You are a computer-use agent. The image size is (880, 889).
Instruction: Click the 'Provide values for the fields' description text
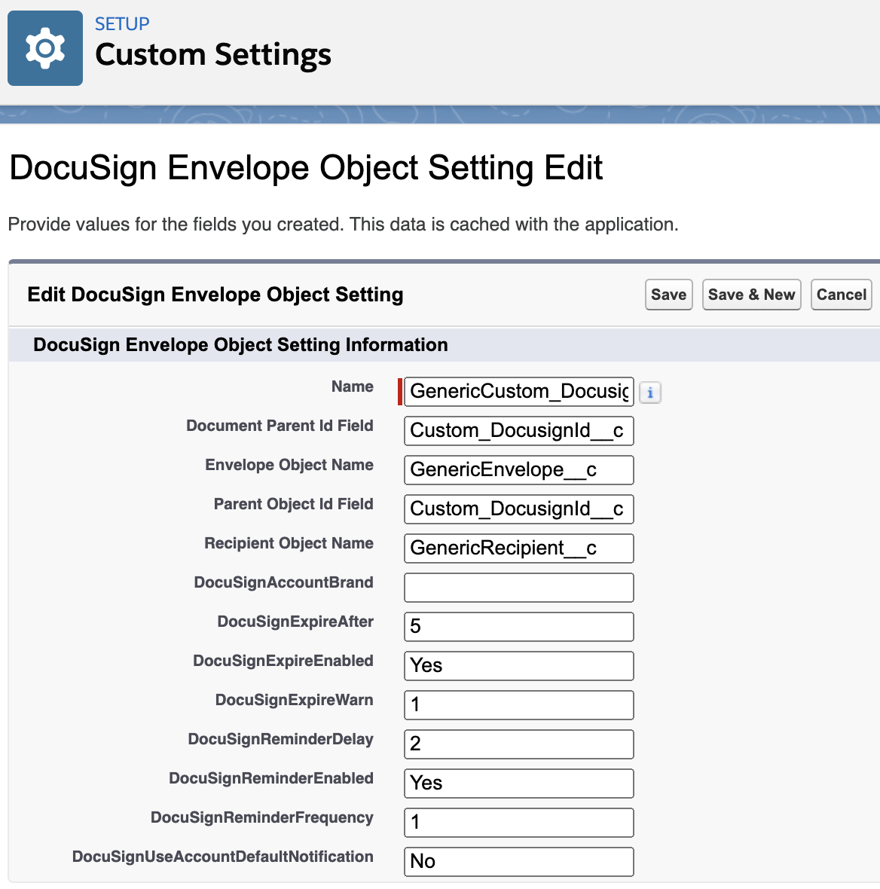point(343,225)
